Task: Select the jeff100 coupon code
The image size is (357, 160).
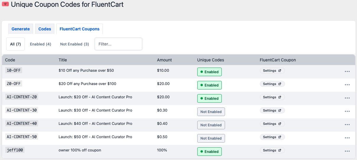Action: (15, 150)
